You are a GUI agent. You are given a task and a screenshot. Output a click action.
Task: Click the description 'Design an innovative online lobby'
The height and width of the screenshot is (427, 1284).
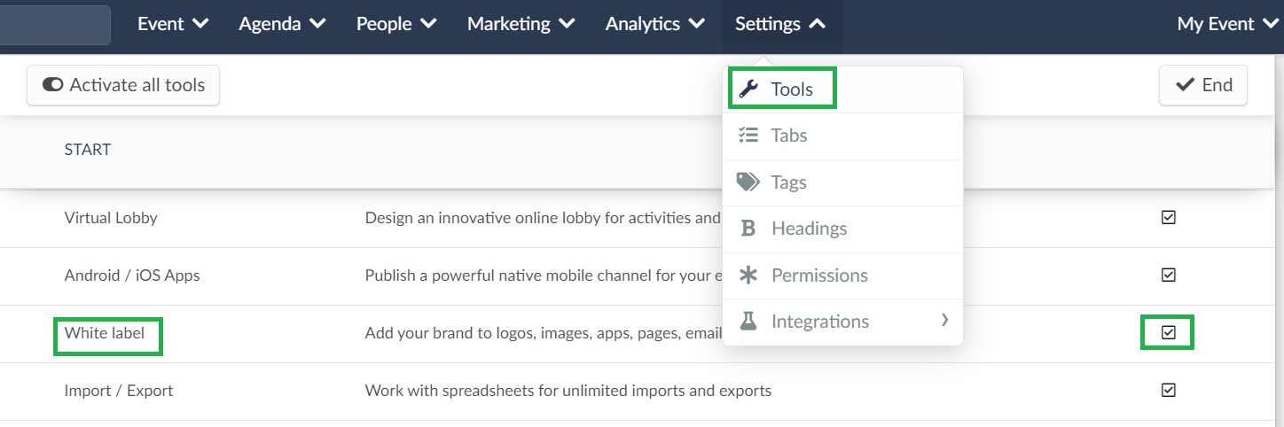click(543, 217)
